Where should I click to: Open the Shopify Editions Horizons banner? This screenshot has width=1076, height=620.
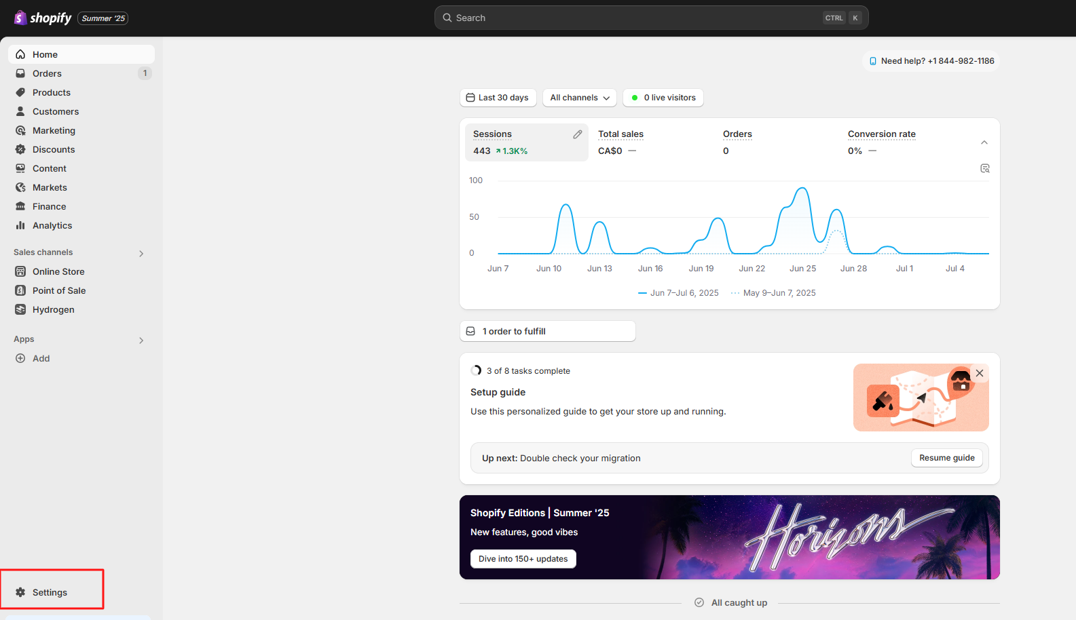[730, 537]
